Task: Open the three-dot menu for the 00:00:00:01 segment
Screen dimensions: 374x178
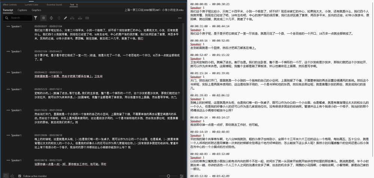Action: 8,26
